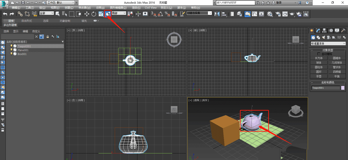Open the 创建选择集 named selection dropdown

pyautogui.click(x=199, y=13)
